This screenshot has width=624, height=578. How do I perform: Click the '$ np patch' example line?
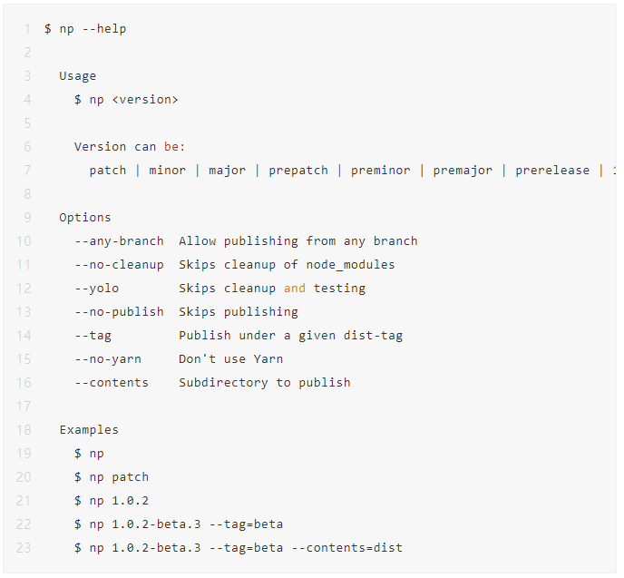click(x=112, y=477)
